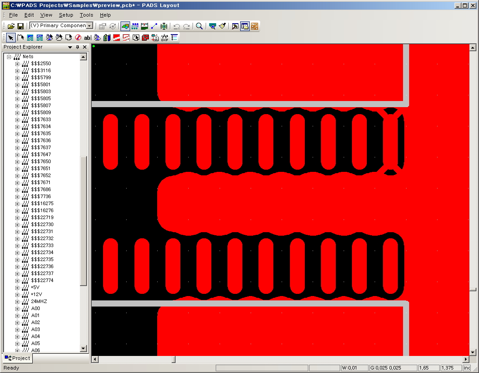Screen dimensions: 479x373
Task: Select the Copper Cut Out tool
Action: 40,38
